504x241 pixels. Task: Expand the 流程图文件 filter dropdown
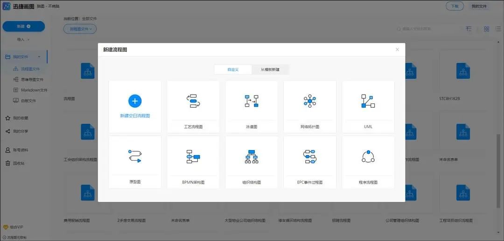click(80, 29)
